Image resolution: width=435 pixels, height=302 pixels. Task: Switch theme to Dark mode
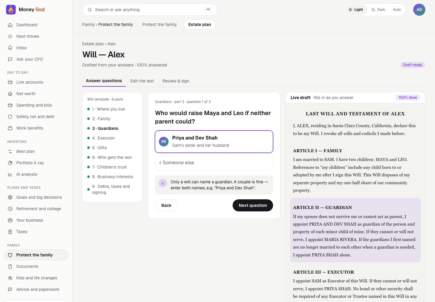pyautogui.click(x=378, y=10)
